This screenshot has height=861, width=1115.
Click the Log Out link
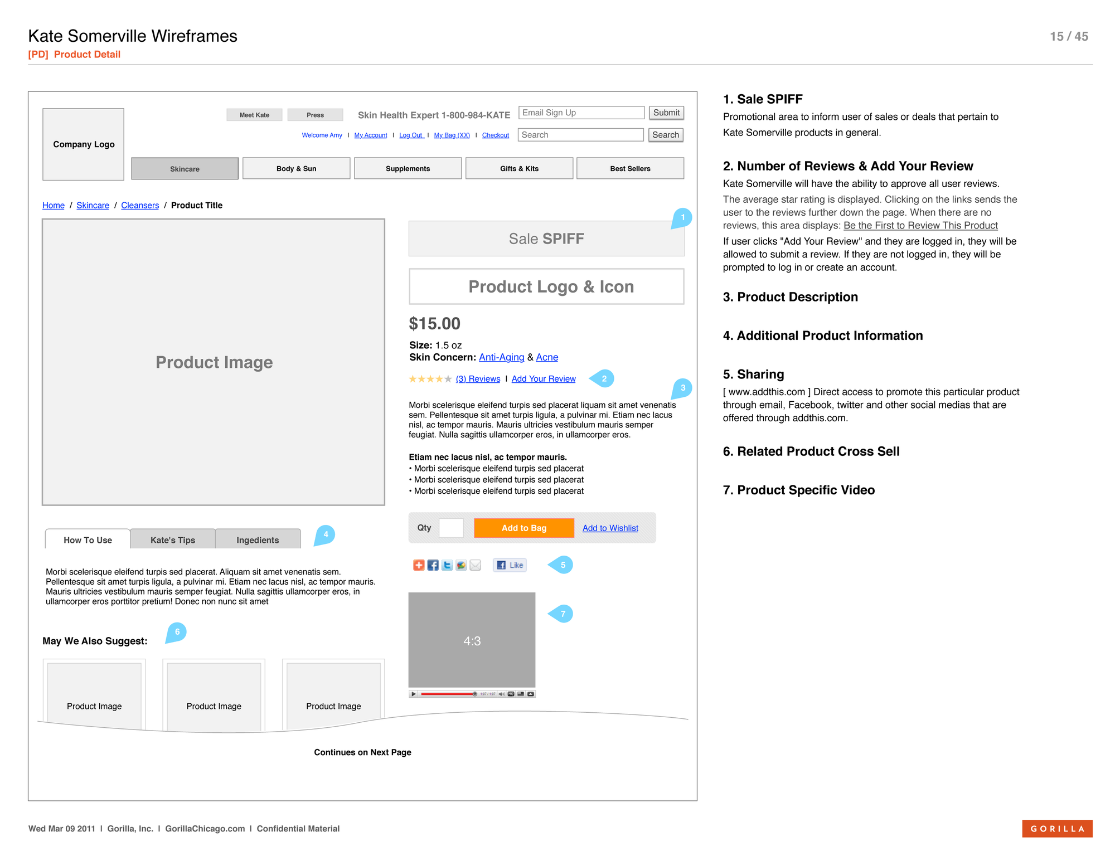point(411,135)
